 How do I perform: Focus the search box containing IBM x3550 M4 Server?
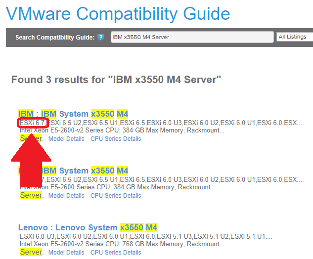tap(192, 37)
